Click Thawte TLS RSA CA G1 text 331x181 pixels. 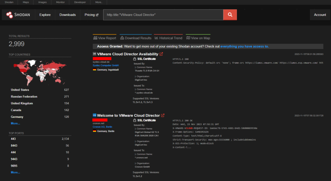point(147,71)
